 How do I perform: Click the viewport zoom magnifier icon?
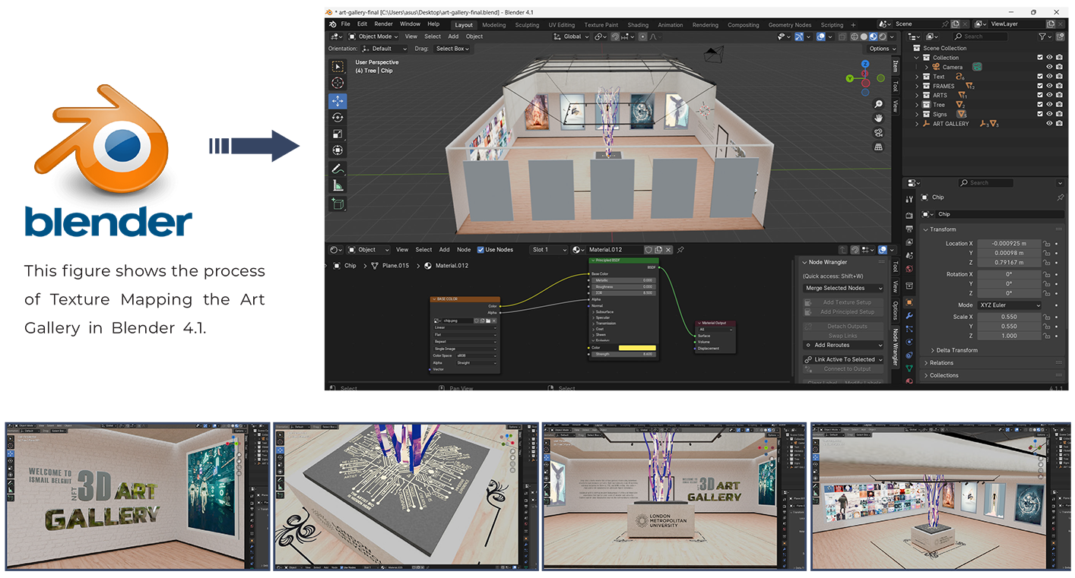(x=879, y=104)
